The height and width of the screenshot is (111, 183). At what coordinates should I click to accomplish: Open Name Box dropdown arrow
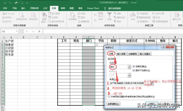(x=17, y=31)
